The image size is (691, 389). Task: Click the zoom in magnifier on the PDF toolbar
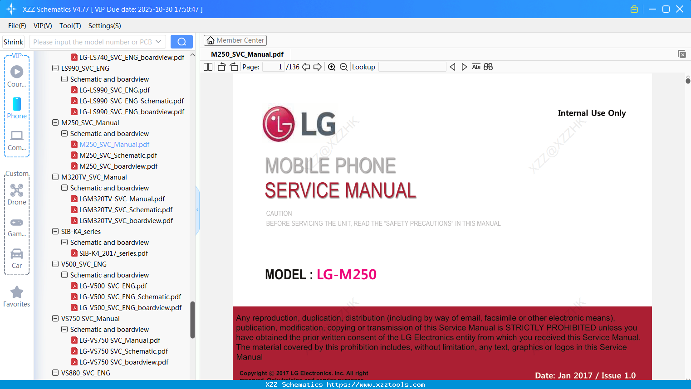(332, 67)
